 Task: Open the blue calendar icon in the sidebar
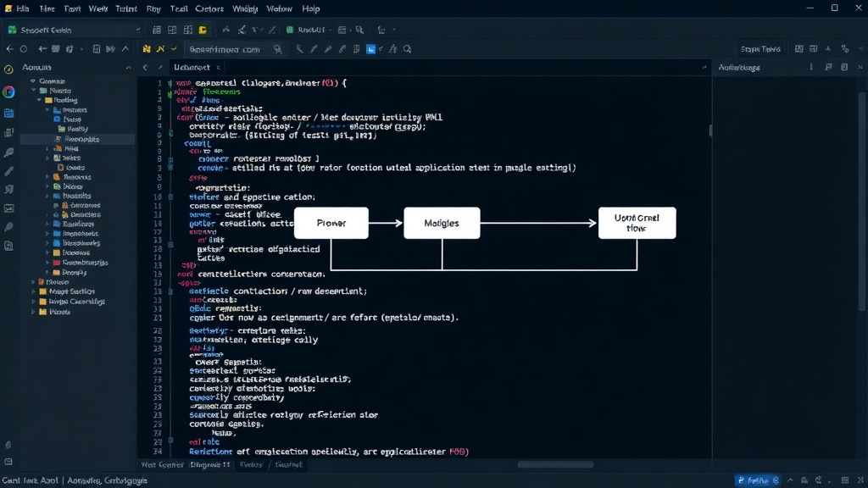(x=8, y=114)
